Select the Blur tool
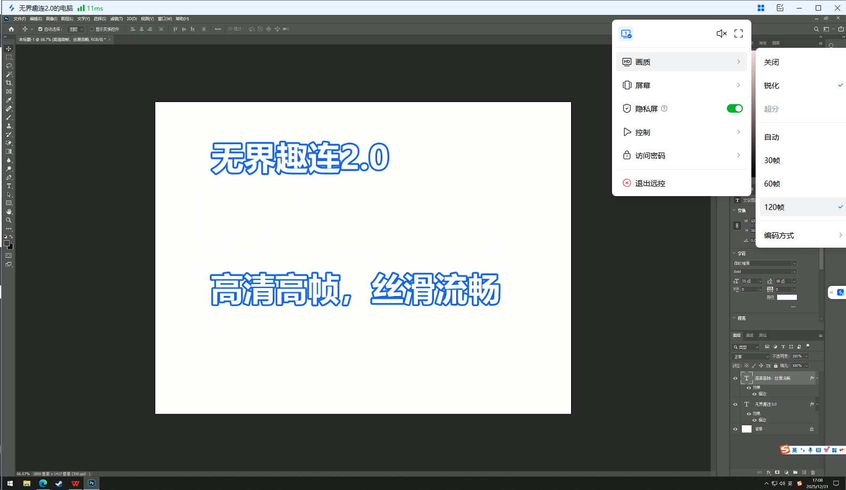This screenshot has height=490, width=846. point(9,160)
